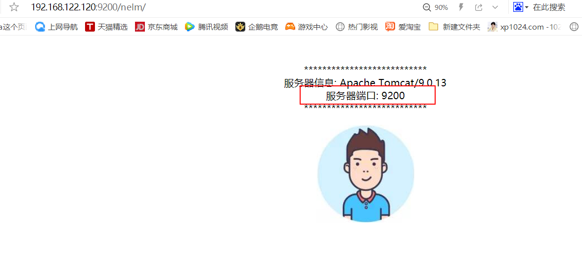582x264 pixels.
Task: Open the Baidu search engine selector
Action: 521,7
